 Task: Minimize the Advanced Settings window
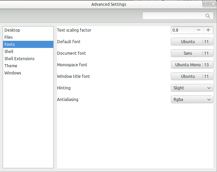(x=206, y=4)
